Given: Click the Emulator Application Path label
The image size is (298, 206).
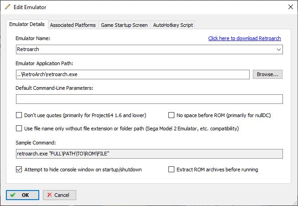Looking at the screenshot, I should pos(44,63).
